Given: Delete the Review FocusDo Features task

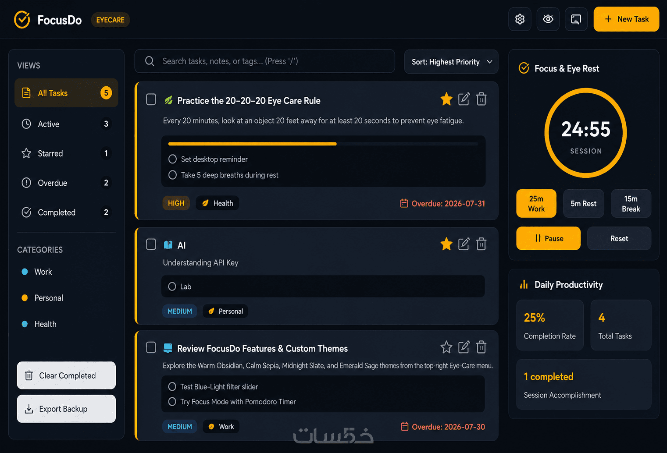Looking at the screenshot, I should point(482,347).
